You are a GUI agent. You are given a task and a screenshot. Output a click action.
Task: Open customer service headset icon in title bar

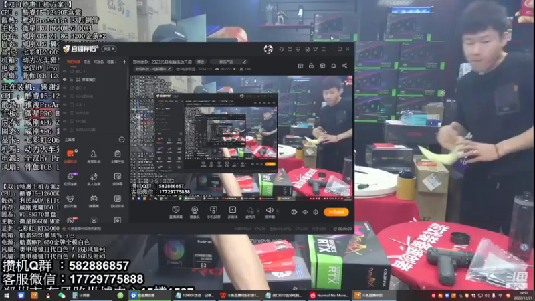(282, 49)
